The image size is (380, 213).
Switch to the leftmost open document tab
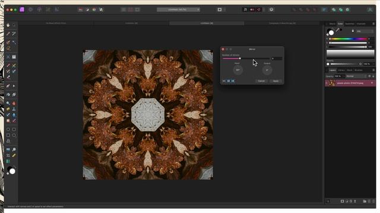[56, 23]
